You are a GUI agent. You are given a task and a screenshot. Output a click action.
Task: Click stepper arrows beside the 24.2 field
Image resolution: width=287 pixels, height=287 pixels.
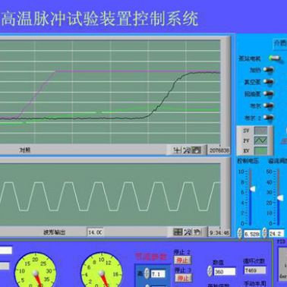point(264,233)
